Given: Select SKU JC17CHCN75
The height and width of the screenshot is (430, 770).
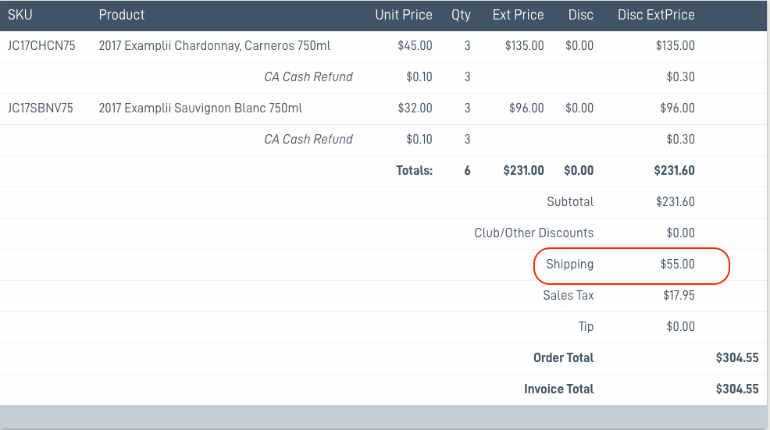Looking at the screenshot, I should pyautogui.click(x=41, y=45).
